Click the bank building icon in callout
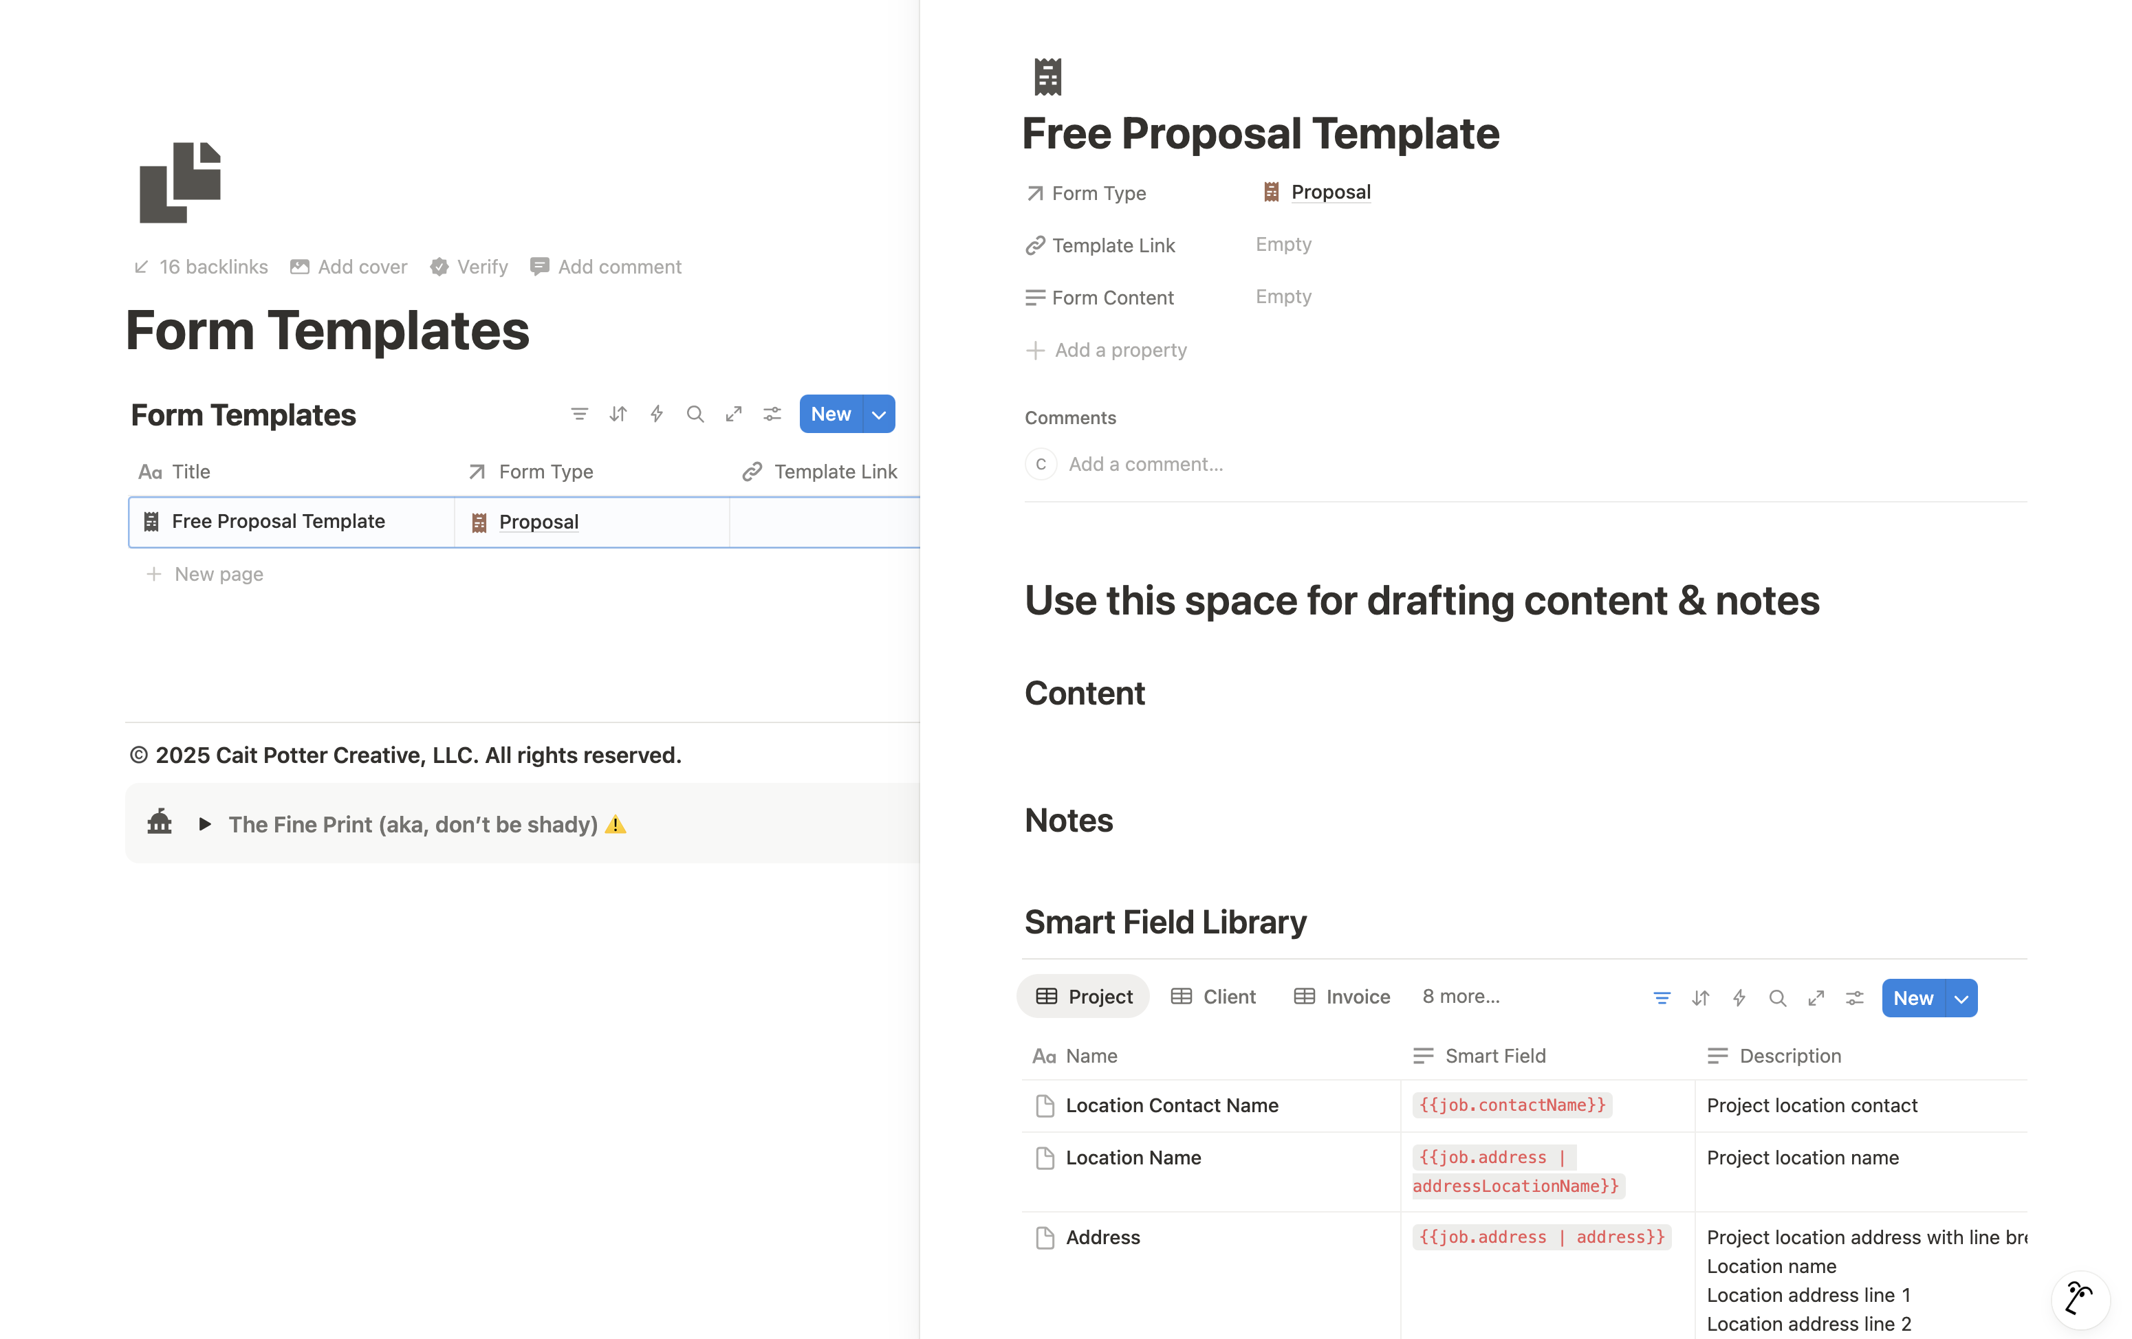2132x1339 pixels. point(160,822)
